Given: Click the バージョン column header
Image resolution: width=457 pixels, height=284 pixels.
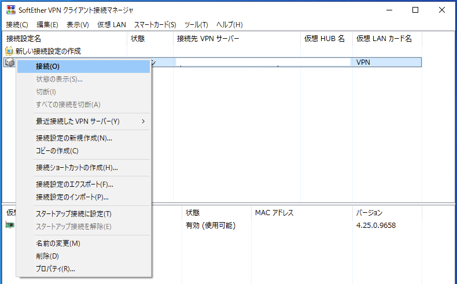Looking at the screenshot, I should pos(387,213).
